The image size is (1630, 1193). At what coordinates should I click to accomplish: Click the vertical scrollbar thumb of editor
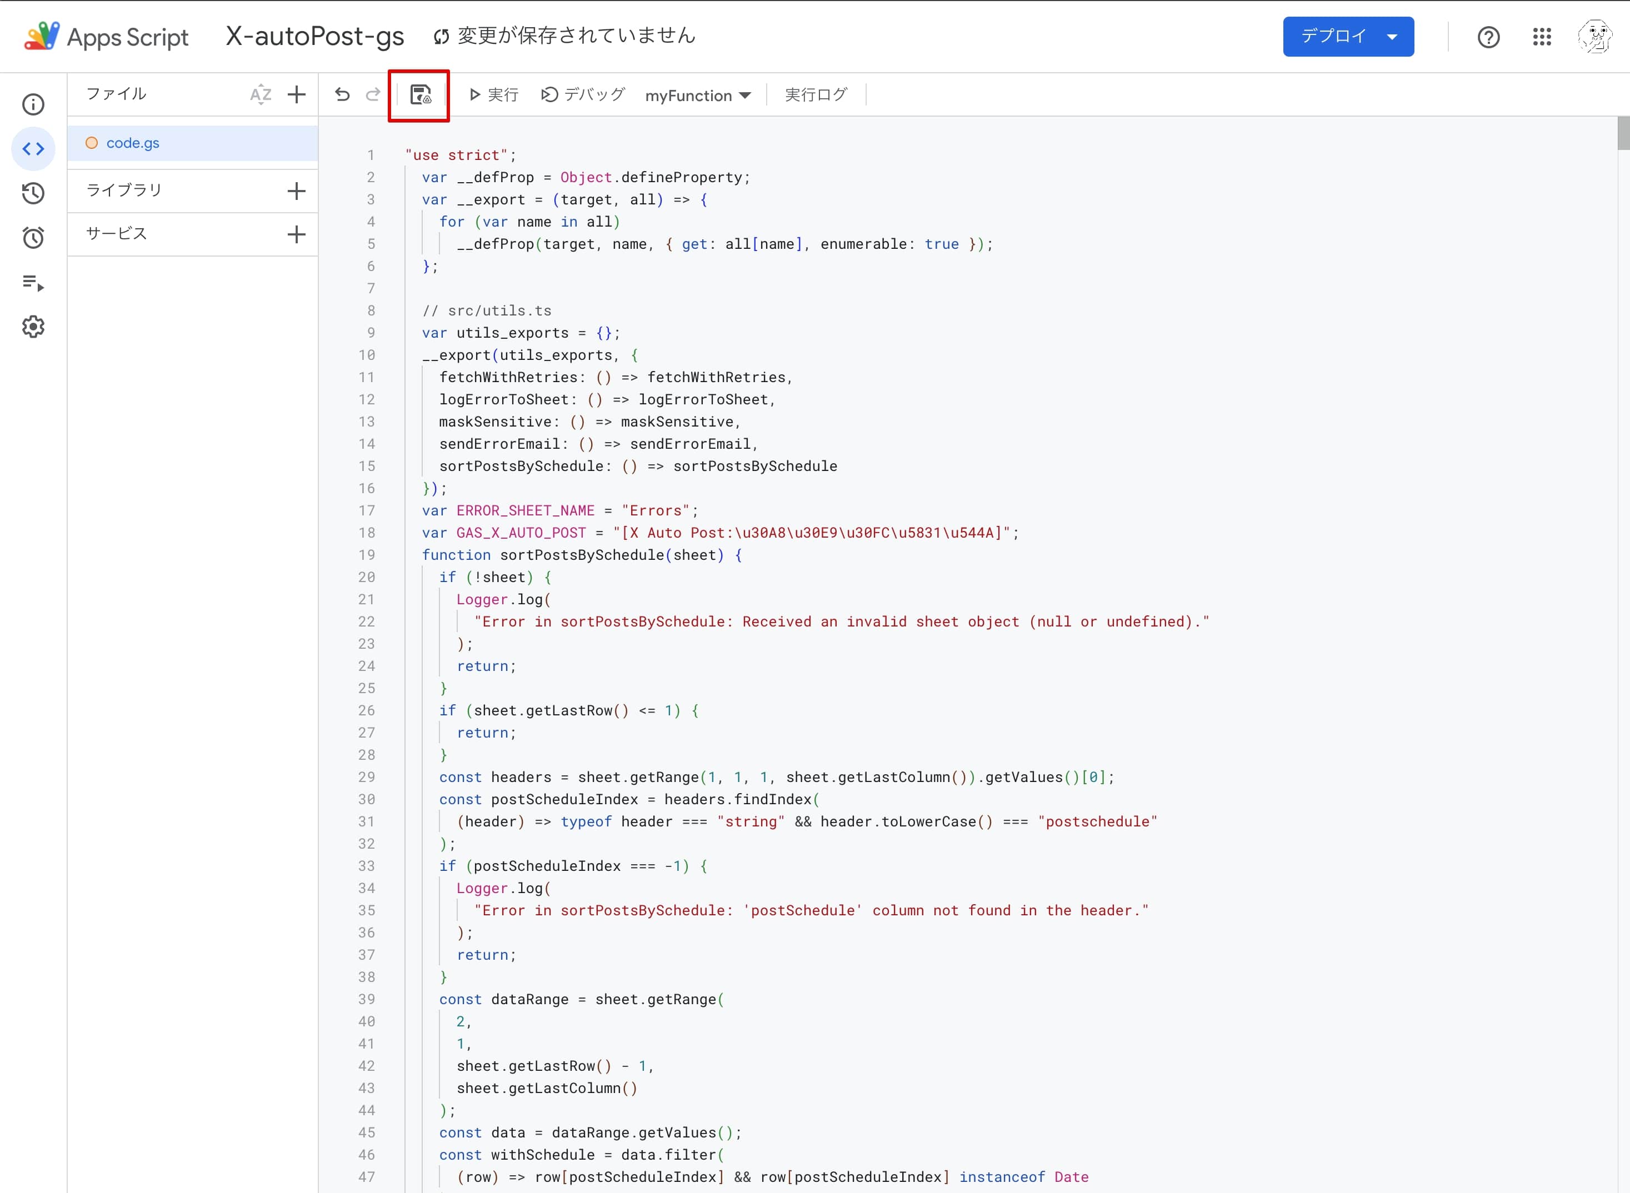click(1623, 133)
